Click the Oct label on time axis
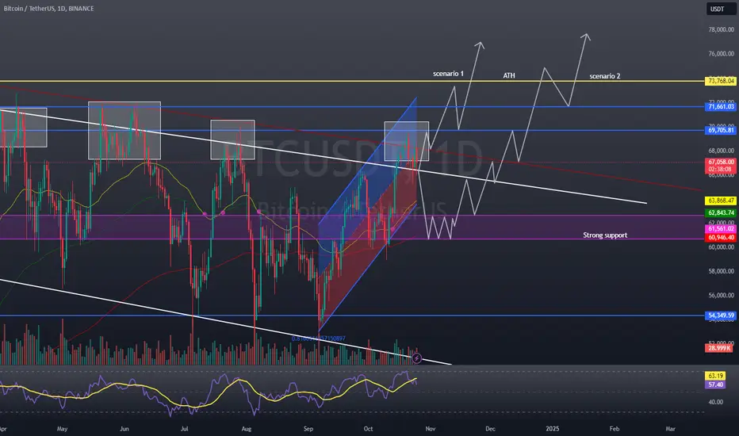Image resolution: width=739 pixels, height=436 pixels. point(368,429)
